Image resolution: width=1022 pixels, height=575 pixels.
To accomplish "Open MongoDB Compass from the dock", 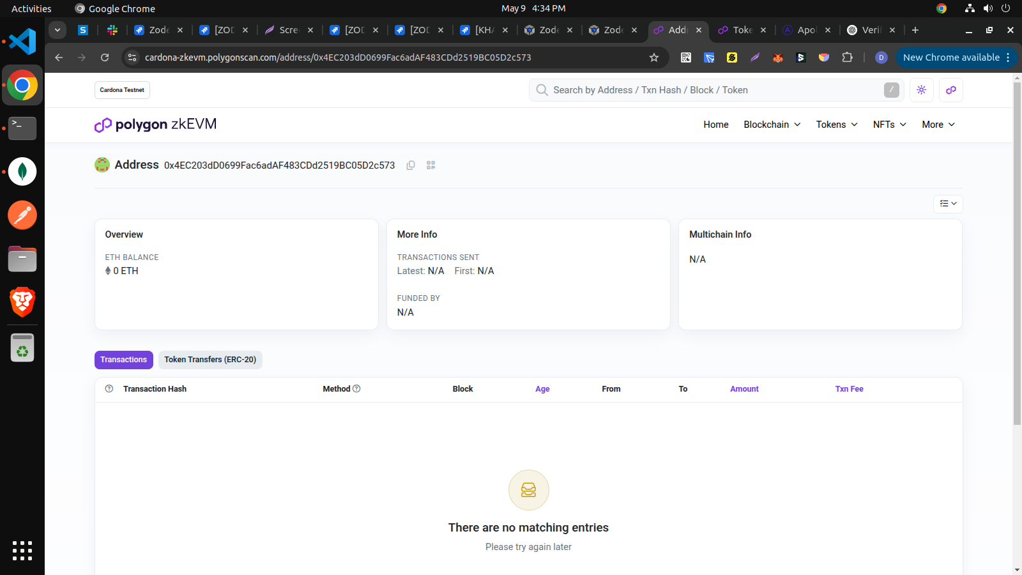I will [22, 171].
